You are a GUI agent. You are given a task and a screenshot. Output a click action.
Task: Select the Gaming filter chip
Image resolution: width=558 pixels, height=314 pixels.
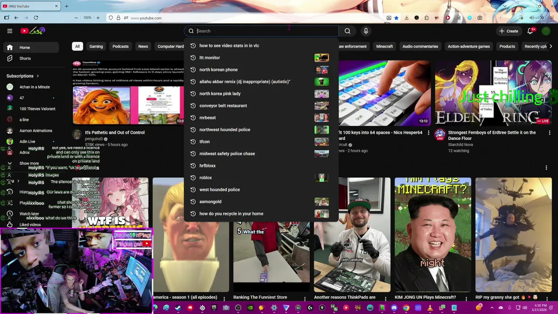(96, 46)
